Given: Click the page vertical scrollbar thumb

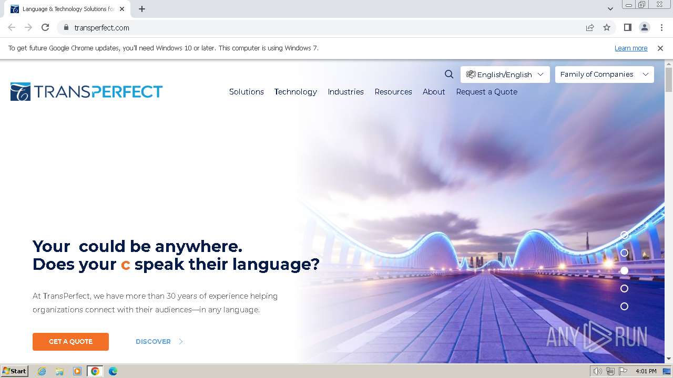Looking at the screenshot, I should pos(669,80).
